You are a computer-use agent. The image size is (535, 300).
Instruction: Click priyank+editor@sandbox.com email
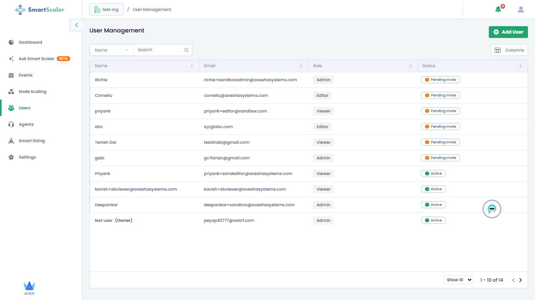coord(235,111)
